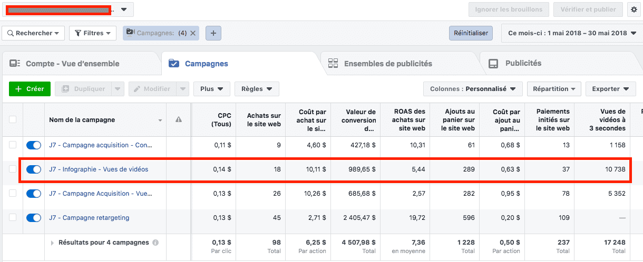This screenshot has width=643, height=262.
Task: Expand the Répartition dropdown
Action: pyautogui.click(x=554, y=89)
